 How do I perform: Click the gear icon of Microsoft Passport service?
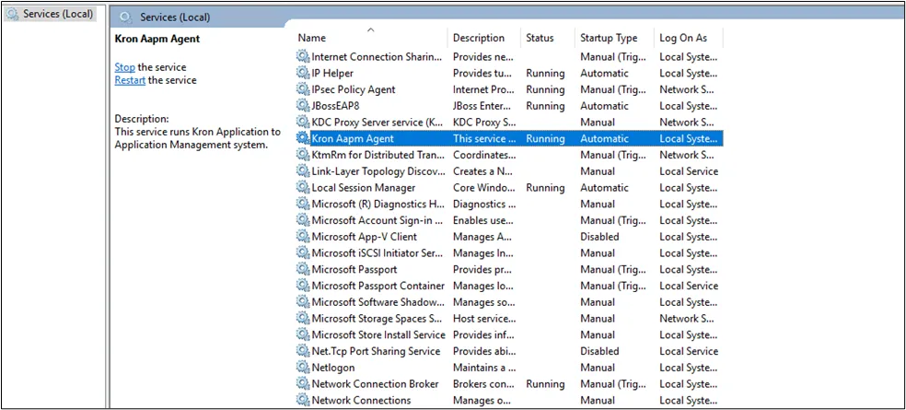click(303, 269)
